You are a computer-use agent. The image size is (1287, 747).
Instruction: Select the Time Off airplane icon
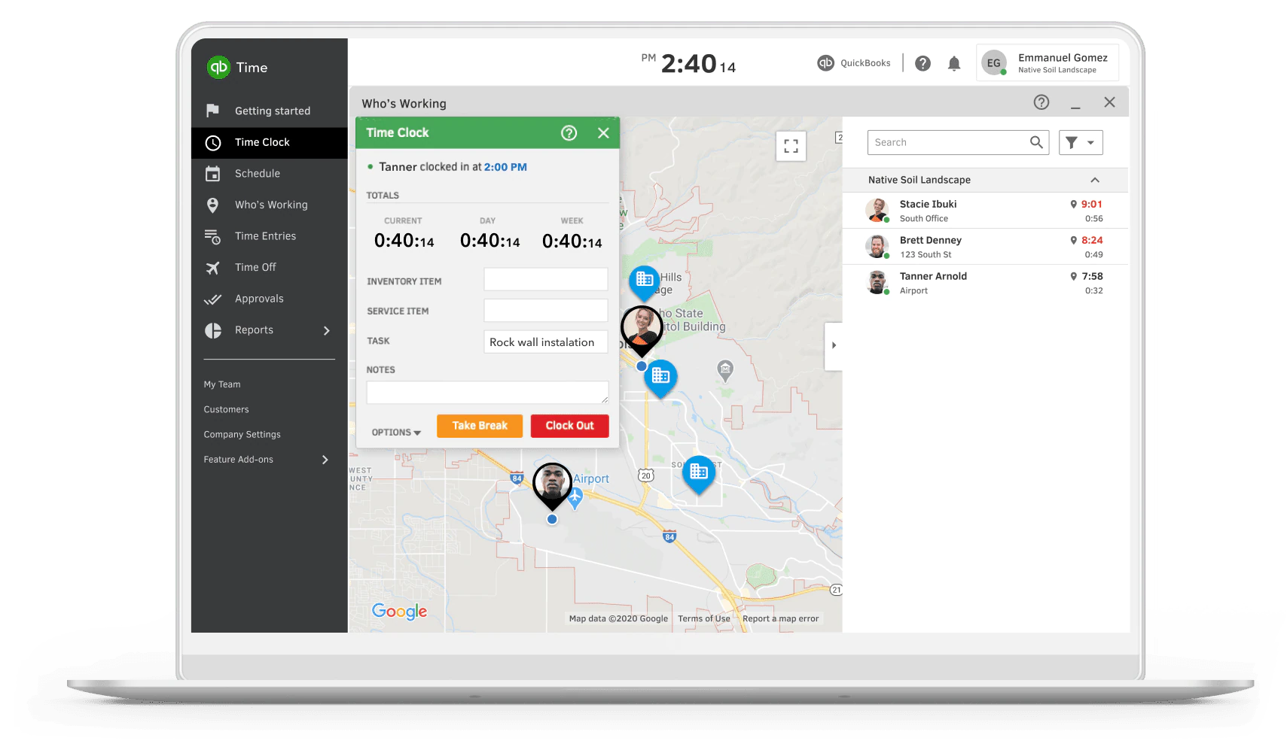[213, 267]
